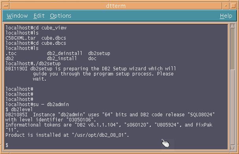Open the Window menu
Image resolution: width=239 pixels, height=154 pixels.
point(17,16)
